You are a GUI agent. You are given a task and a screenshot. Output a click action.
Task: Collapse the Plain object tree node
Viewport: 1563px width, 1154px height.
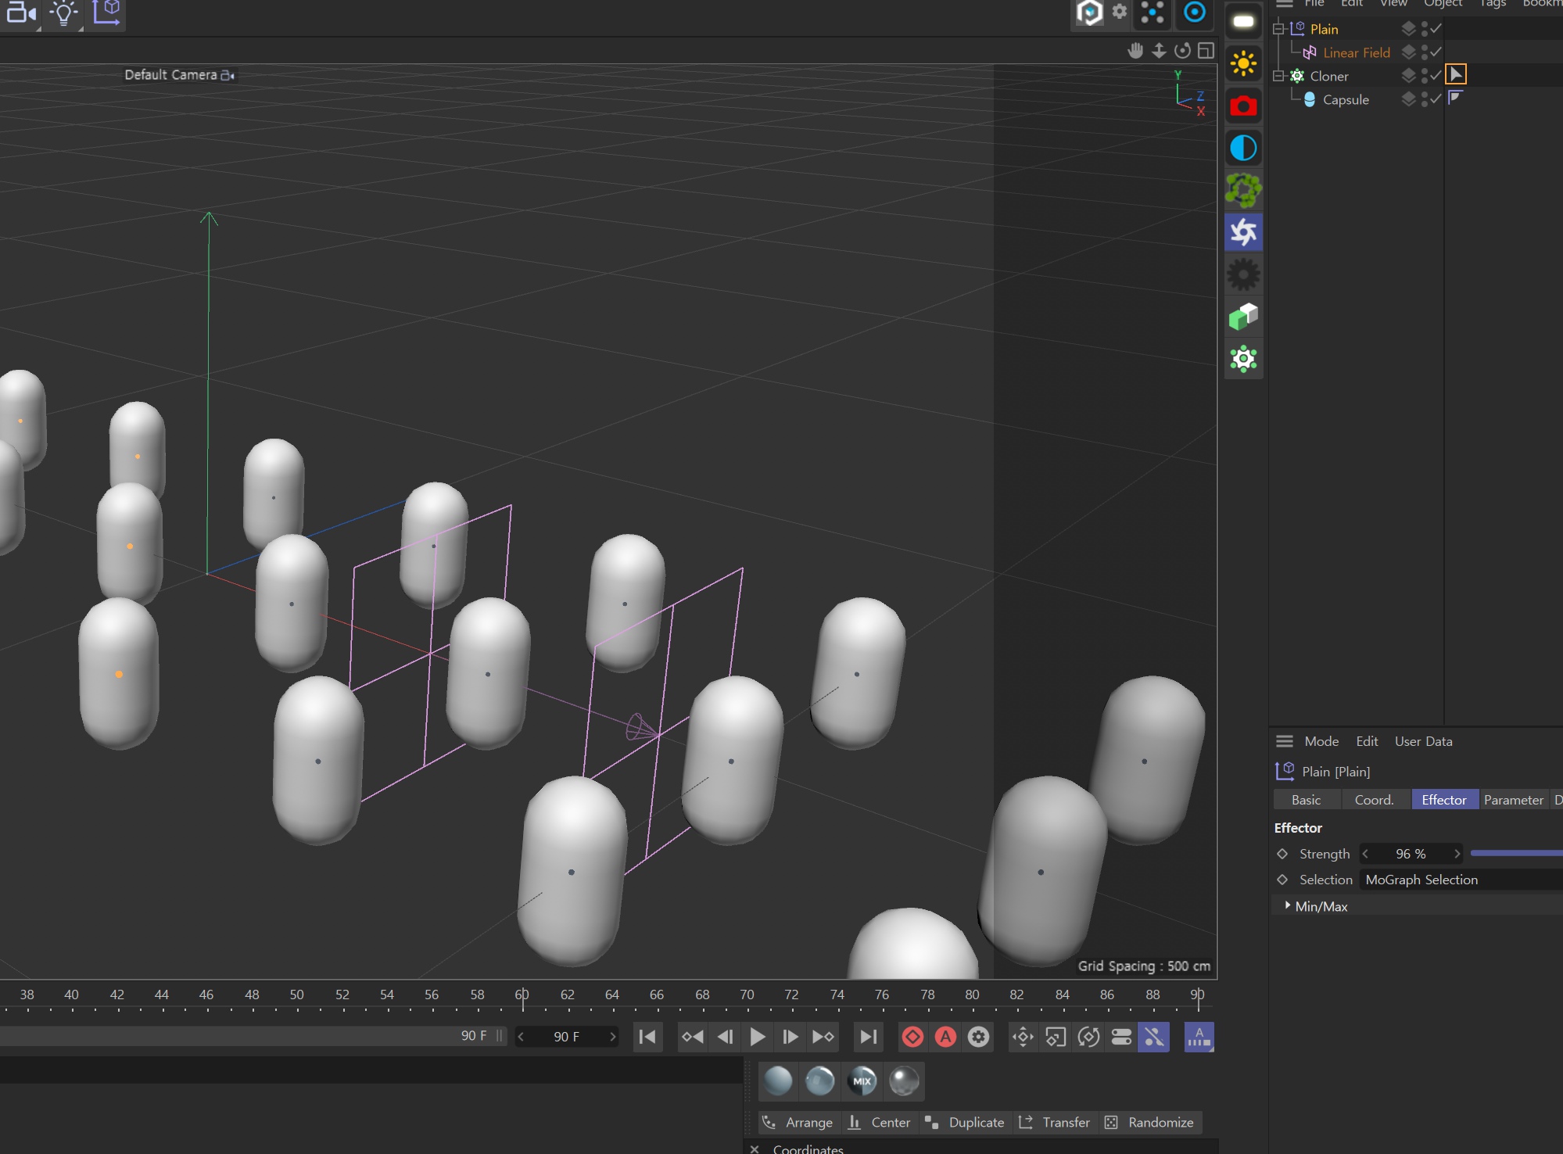[1278, 29]
